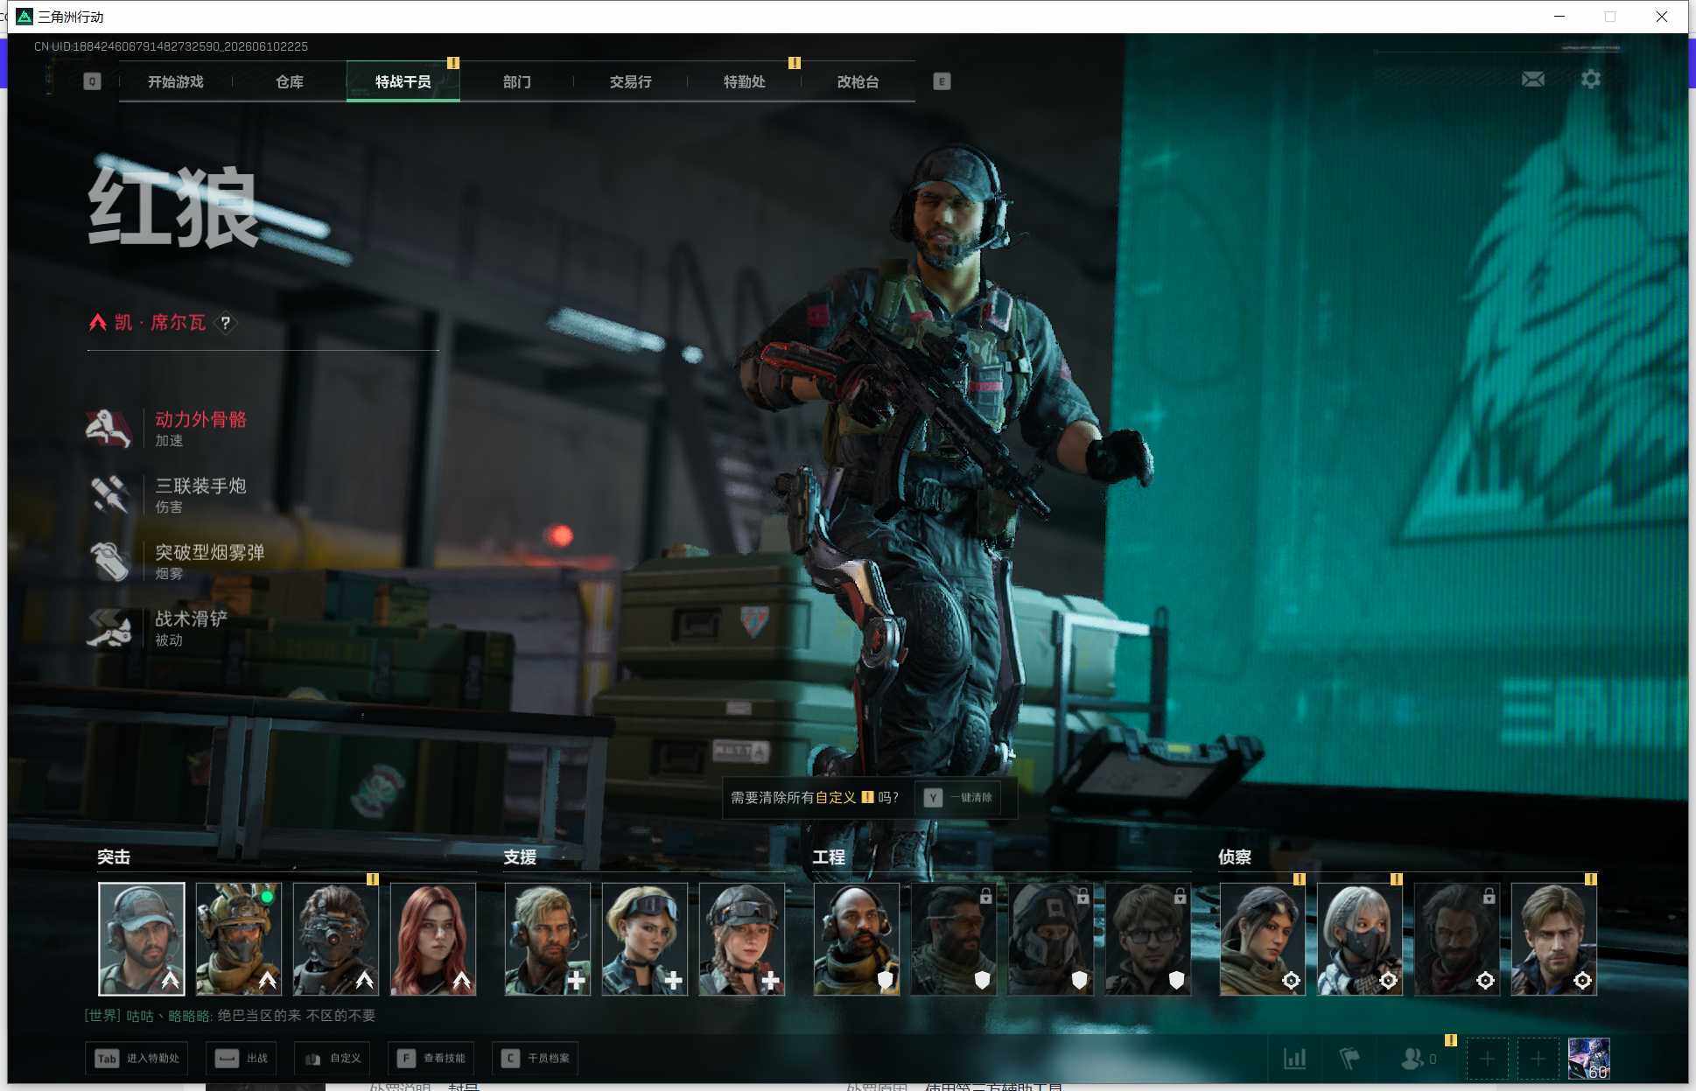Image resolution: width=1696 pixels, height=1091 pixels.
Task: Select the locked masked 工程 operator
Action: (x=1051, y=939)
